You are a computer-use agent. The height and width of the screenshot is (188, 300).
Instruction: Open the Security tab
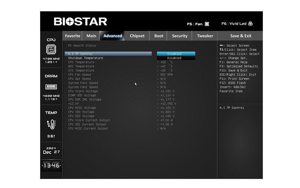180,36
